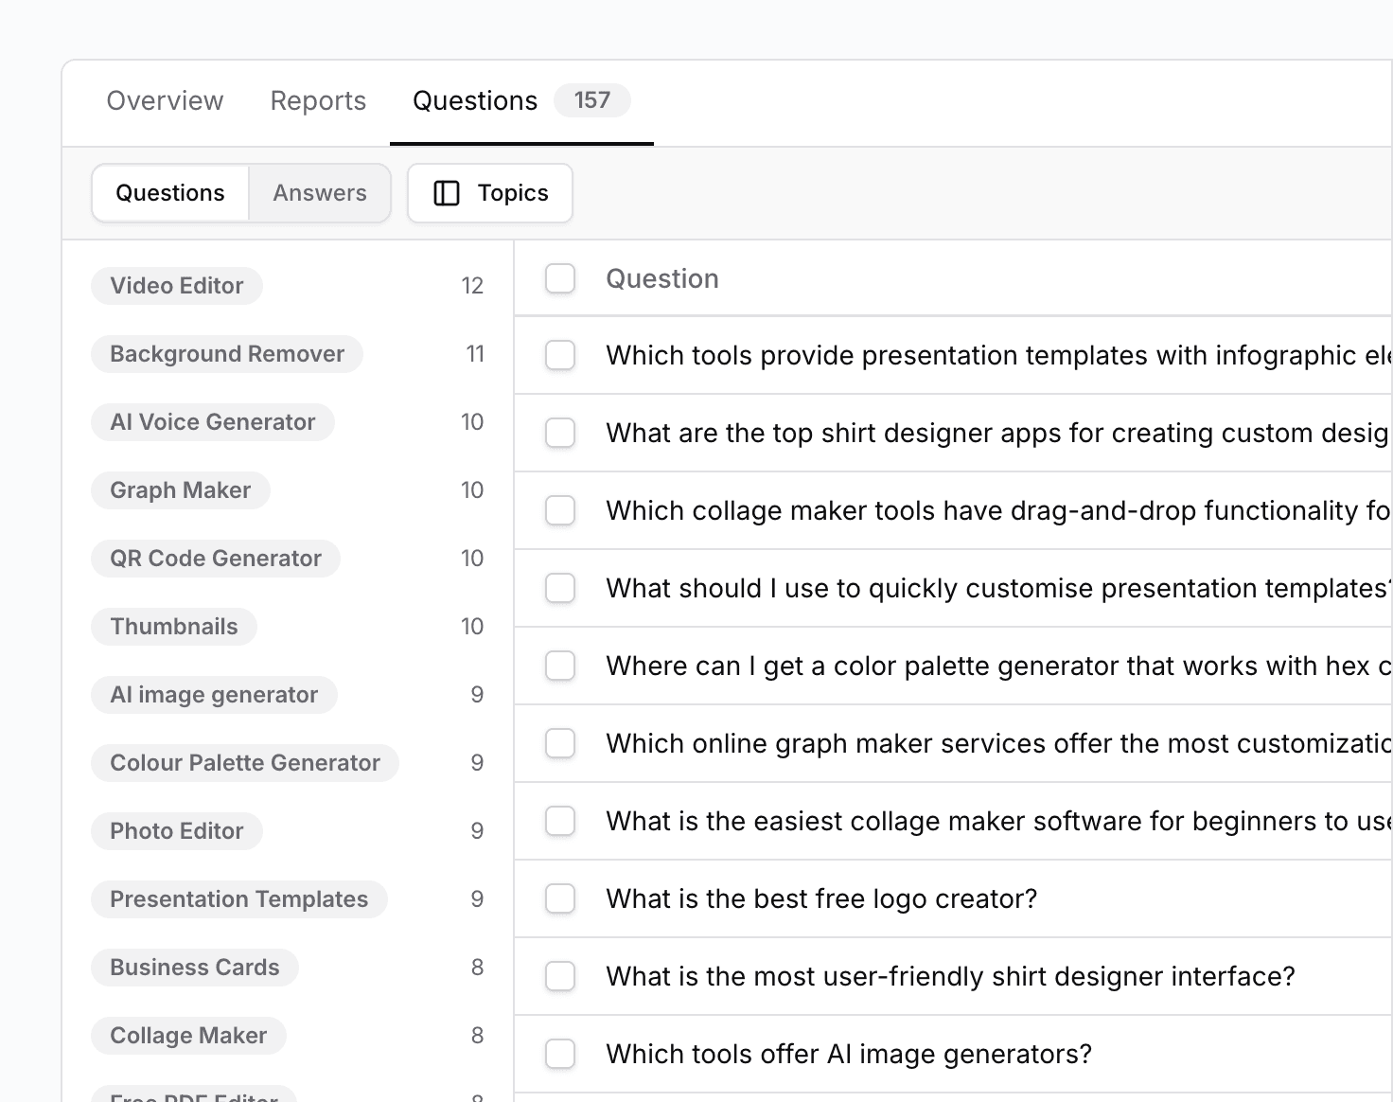Choose the Colour Palette Generator topic

(x=244, y=762)
